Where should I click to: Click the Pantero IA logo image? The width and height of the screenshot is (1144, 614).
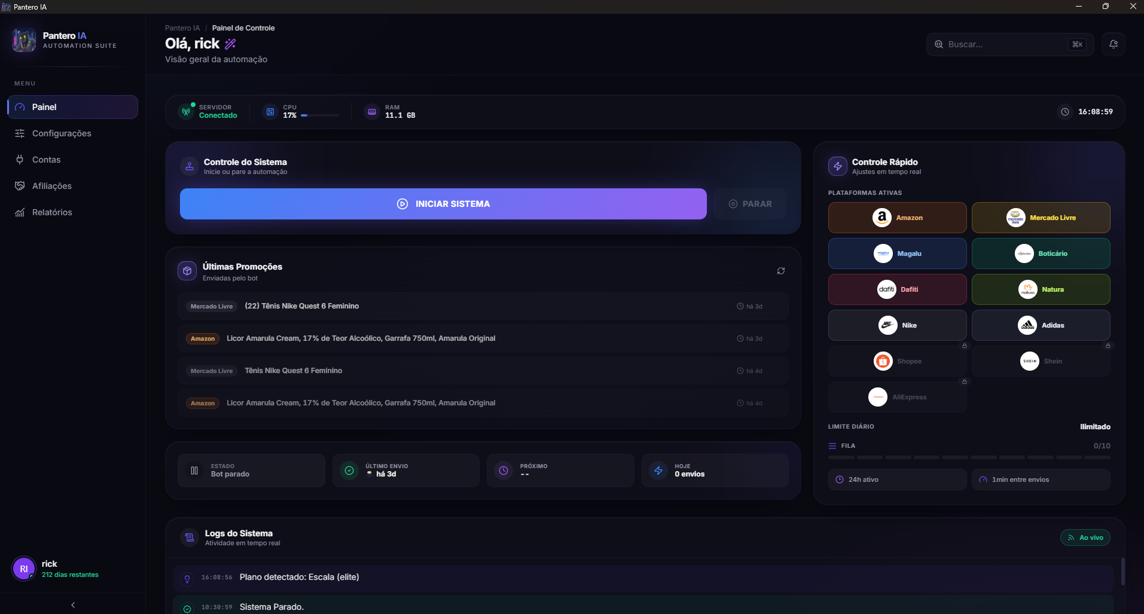(x=24, y=40)
